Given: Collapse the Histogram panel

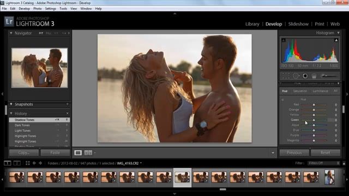Looking at the screenshot, I should [338, 33].
